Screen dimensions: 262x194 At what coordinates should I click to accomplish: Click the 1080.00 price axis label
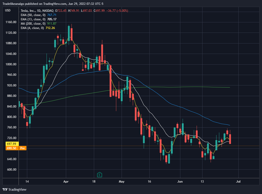click(x=11, y=43)
